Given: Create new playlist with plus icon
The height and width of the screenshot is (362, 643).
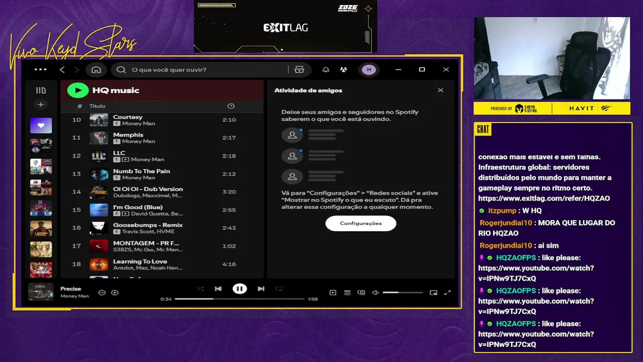Looking at the screenshot, I should pos(41,105).
